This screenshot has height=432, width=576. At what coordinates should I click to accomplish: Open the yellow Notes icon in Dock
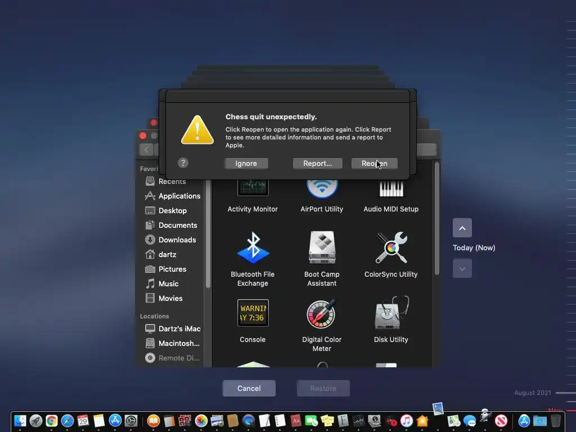click(99, 421)
